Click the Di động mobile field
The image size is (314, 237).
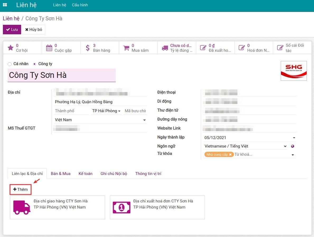click(x=250, y=102)
